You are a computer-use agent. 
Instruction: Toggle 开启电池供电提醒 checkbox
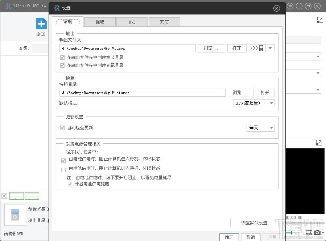pyautogui.click(x=70, y=184)
